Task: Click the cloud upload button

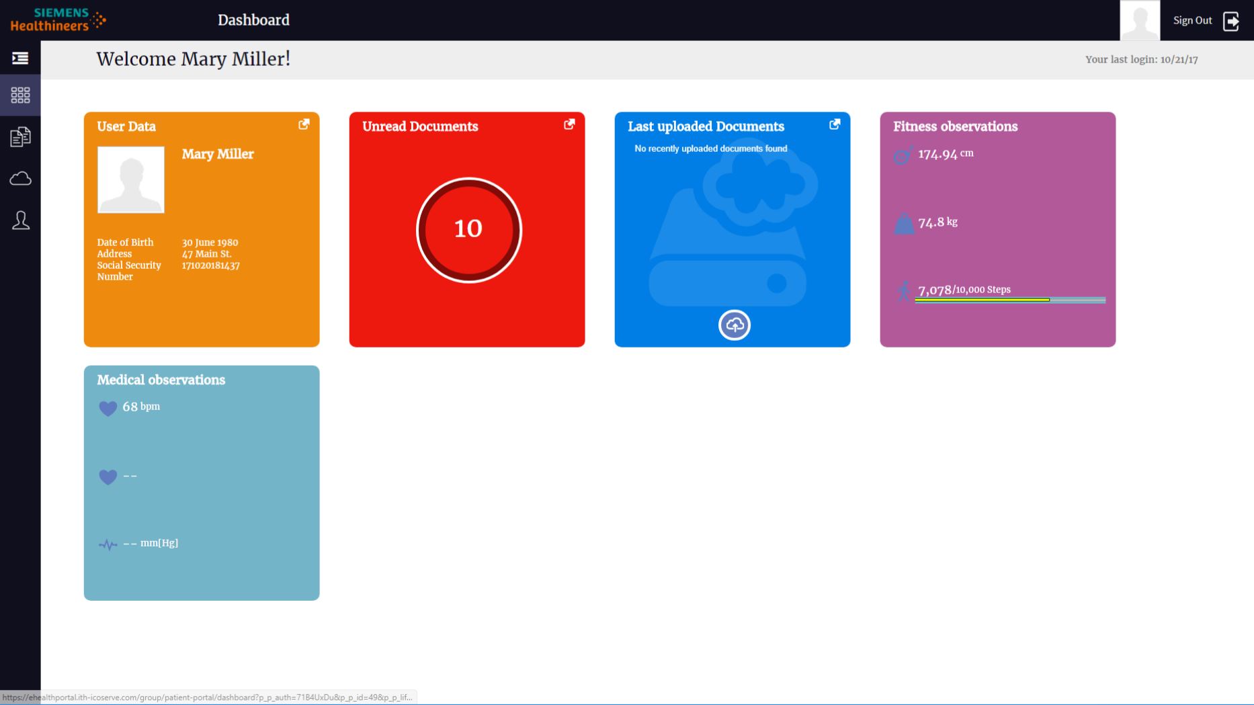Action: point(734,325)
